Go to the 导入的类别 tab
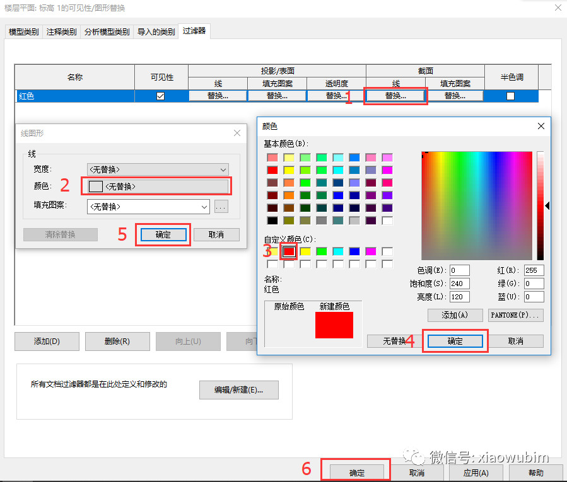This screenshot has height=482, width=567. pos(156,32)
